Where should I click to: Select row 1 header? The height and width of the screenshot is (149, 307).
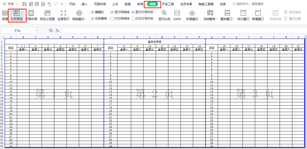tap(2, 42)
